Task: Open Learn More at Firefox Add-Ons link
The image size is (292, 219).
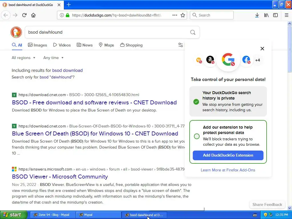Action: [x=228, y=170]
